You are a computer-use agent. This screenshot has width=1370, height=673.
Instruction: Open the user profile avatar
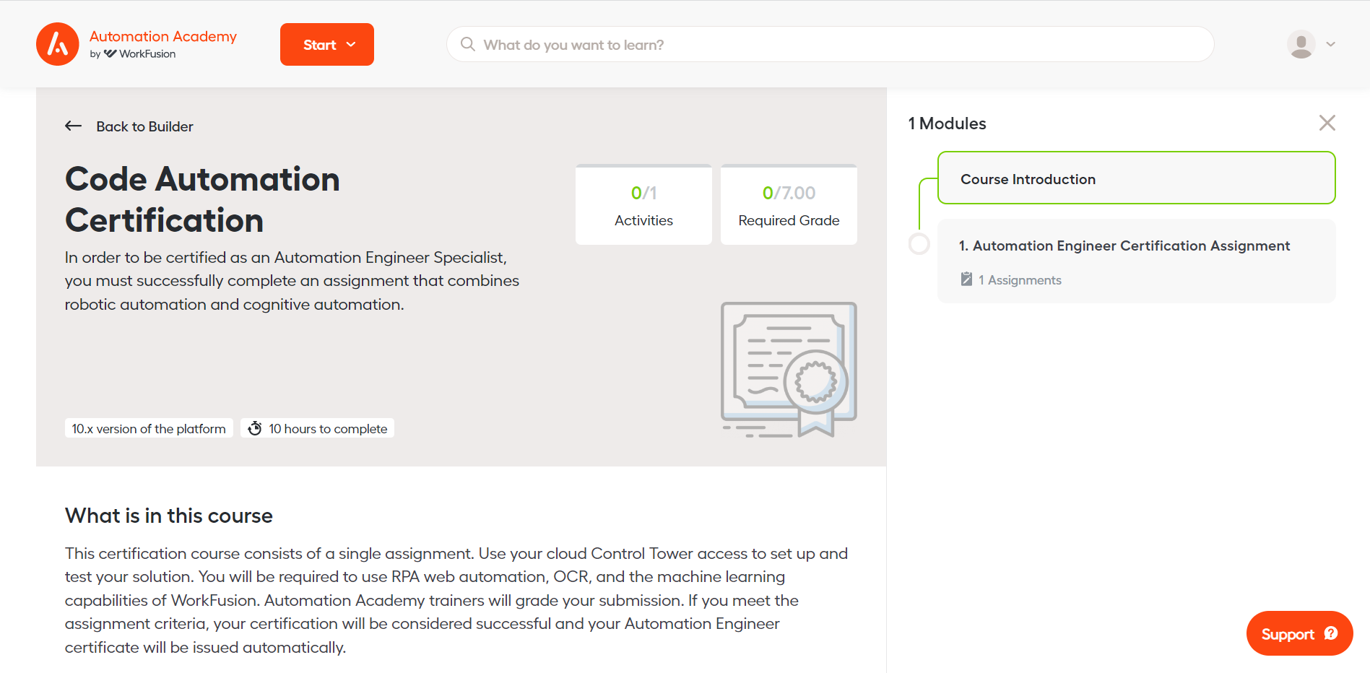coord(1301,45)
